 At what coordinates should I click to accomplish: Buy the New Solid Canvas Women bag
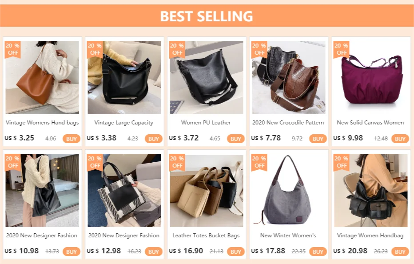[x=400, y=139]
